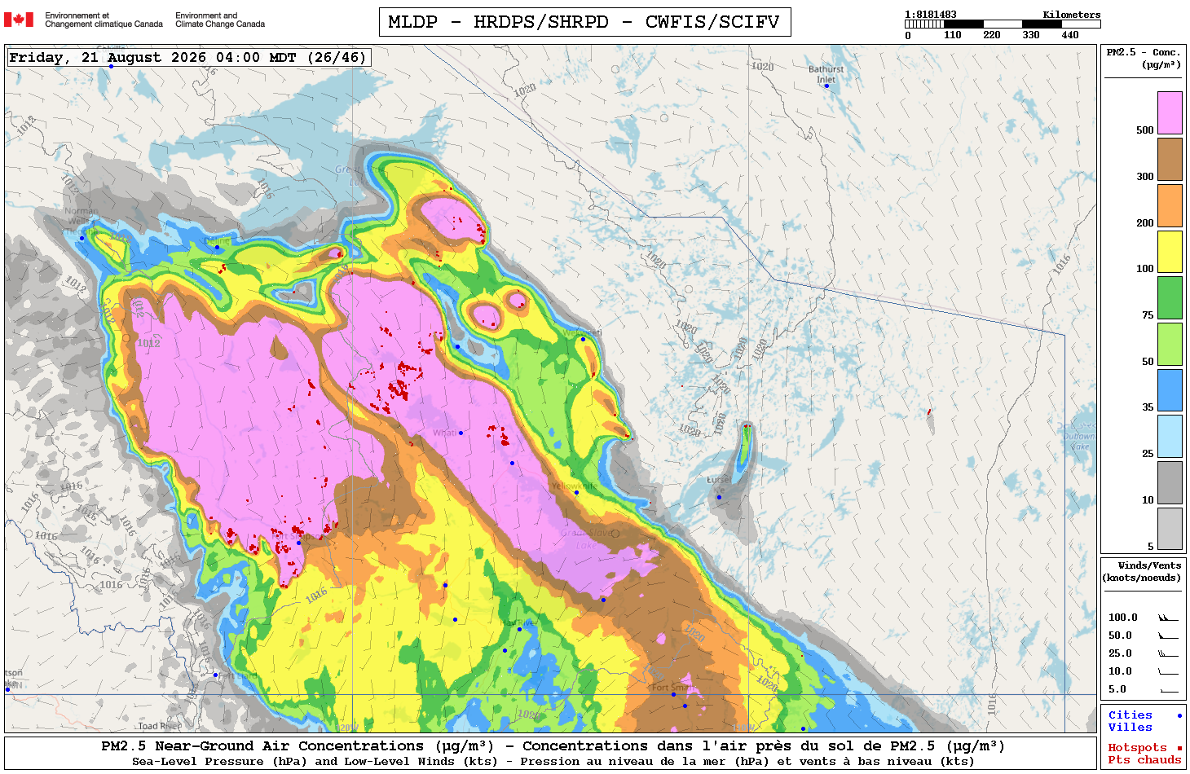
Task: Click the Fort Smith city dot
Action: (673, 694)
